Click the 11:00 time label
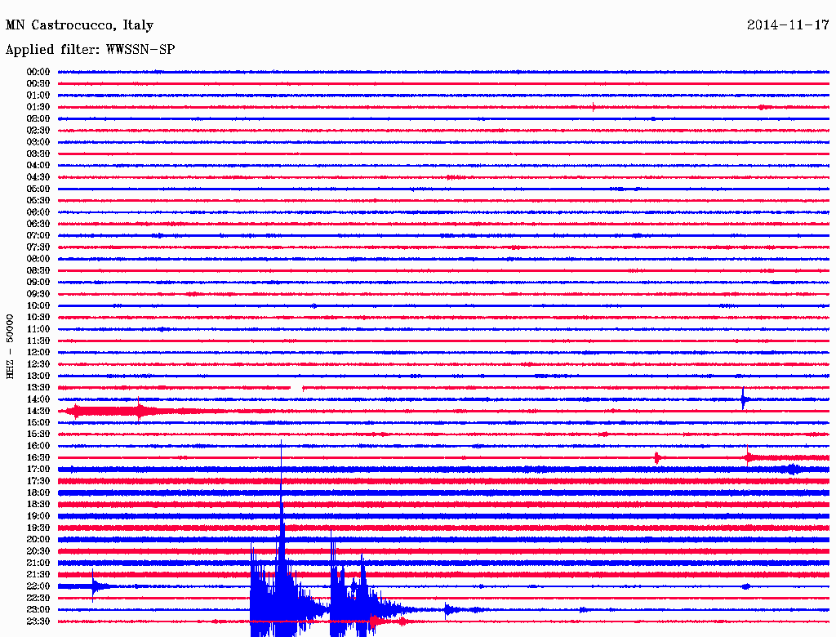 [x=38, y=329]
